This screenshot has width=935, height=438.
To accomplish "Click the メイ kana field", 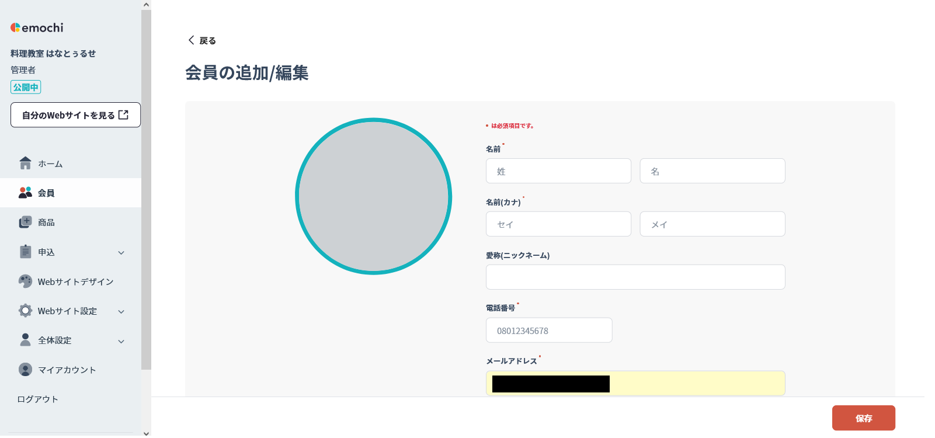I will [x=712, y=224].
